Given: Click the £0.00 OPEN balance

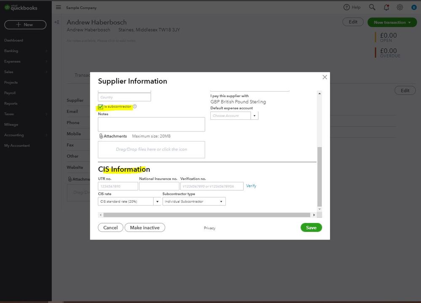Looking at the screenshot, I should point(388,37).
